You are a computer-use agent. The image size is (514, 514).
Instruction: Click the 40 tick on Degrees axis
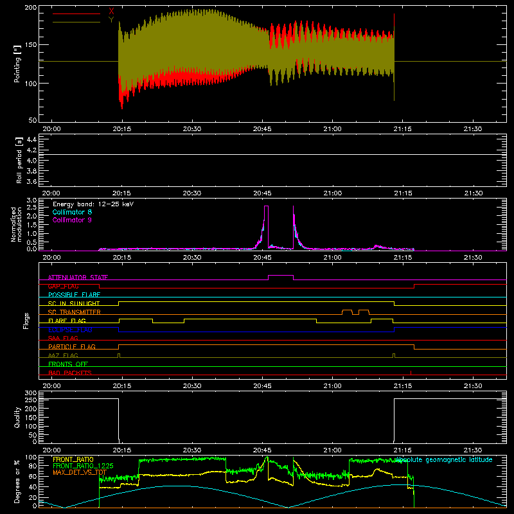33,487
